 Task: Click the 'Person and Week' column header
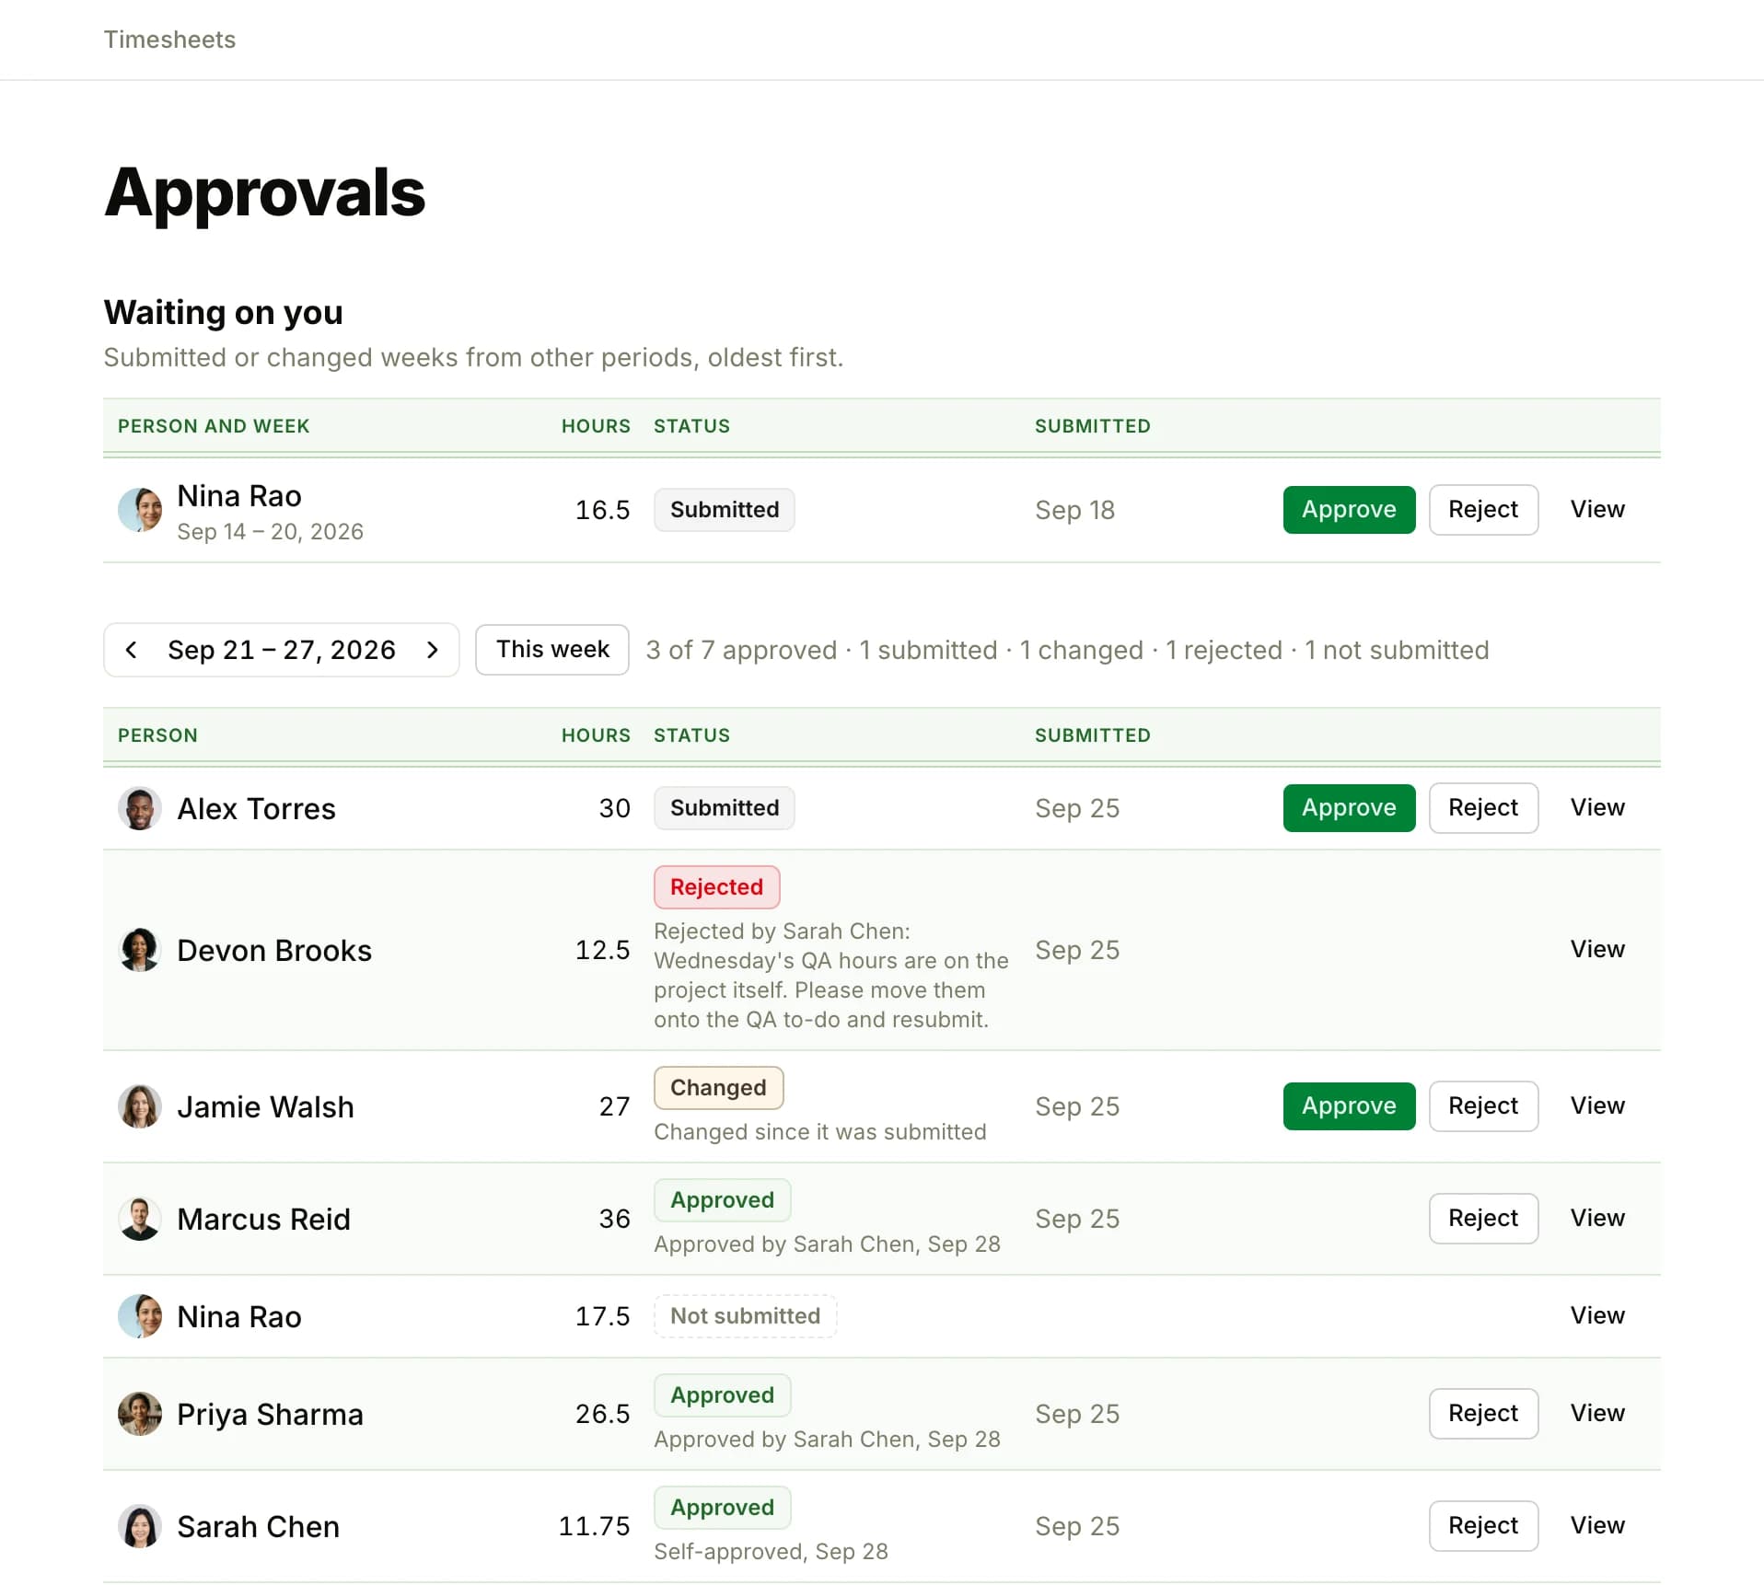[214, 426]
